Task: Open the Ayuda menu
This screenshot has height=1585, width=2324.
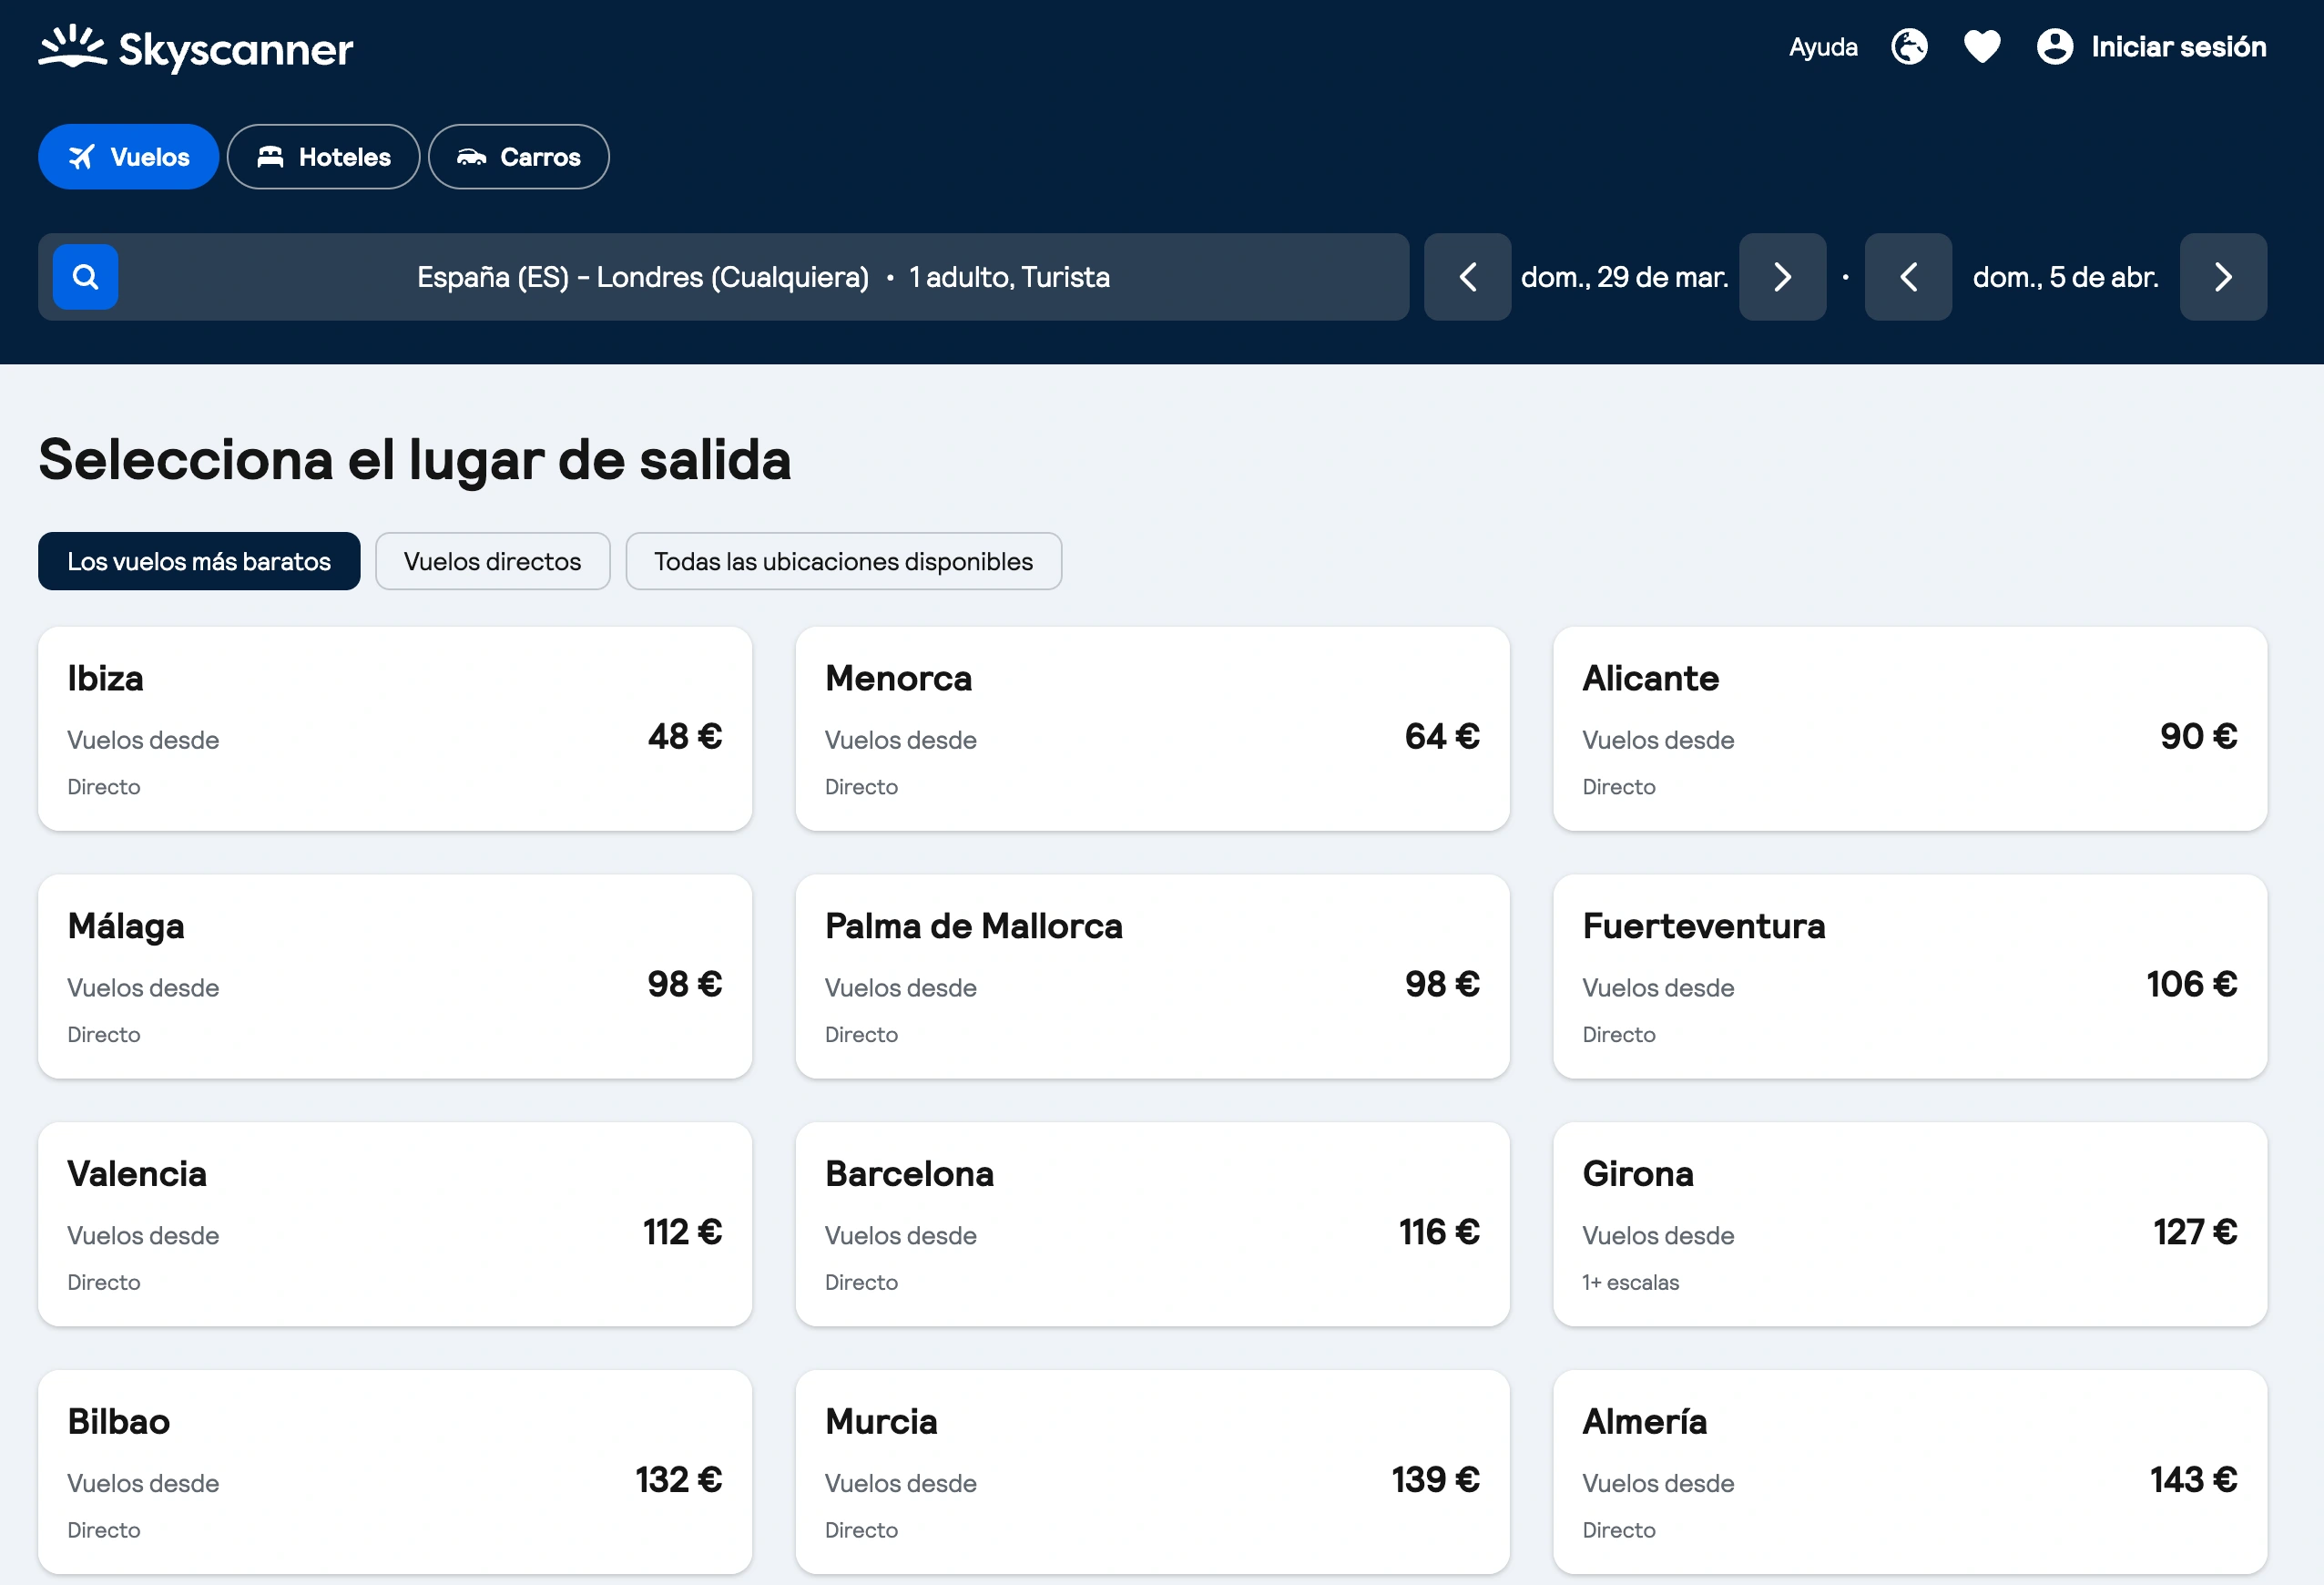Action: tap(1822, 46)
